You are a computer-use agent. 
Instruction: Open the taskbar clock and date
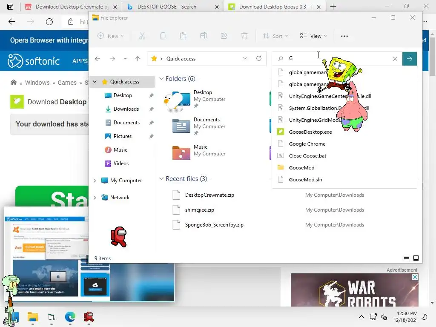pyautogui.click(x=405, y=317)
